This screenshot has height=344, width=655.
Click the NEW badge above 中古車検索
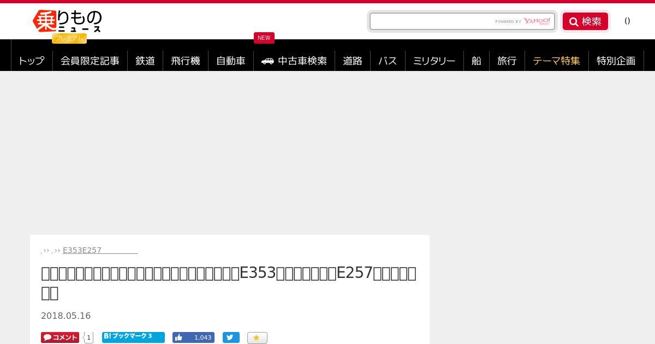point(264,38)
